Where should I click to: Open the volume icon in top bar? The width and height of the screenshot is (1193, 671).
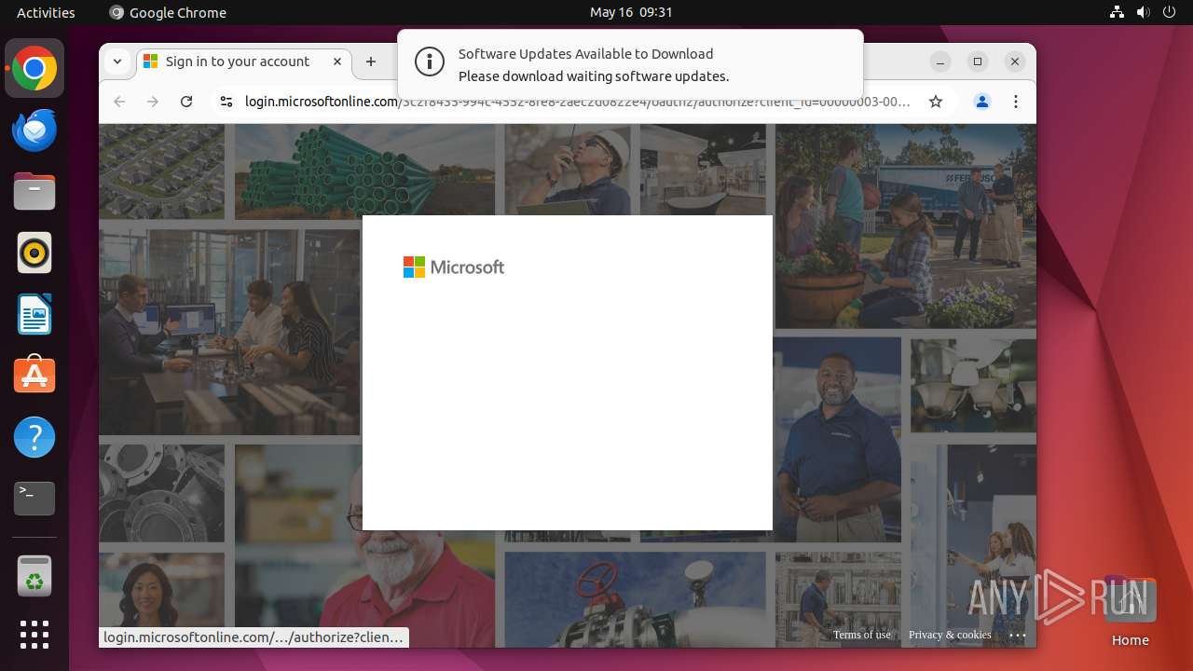1143,12
